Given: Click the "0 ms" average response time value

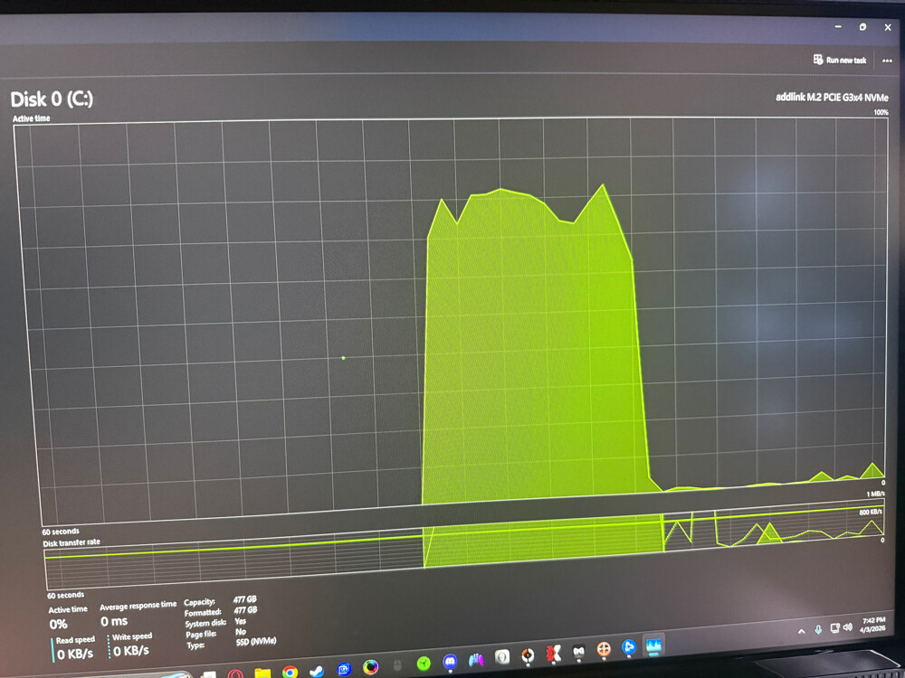Looking at the screenshot, I should coord(114,622).
